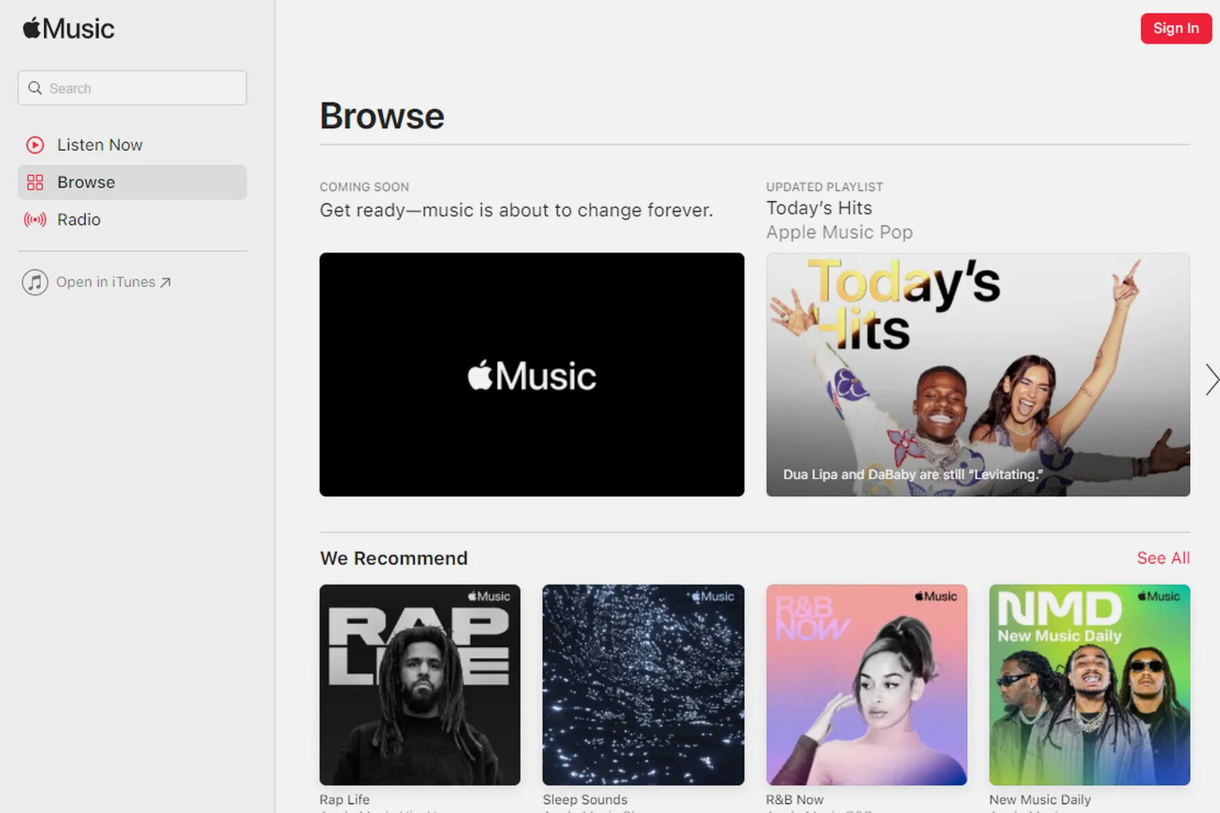Click the external link arrow beside iTunes

tap(165, 283)
